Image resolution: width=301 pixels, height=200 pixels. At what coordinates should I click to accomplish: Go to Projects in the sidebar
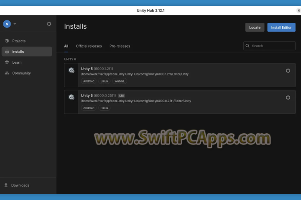27,41
